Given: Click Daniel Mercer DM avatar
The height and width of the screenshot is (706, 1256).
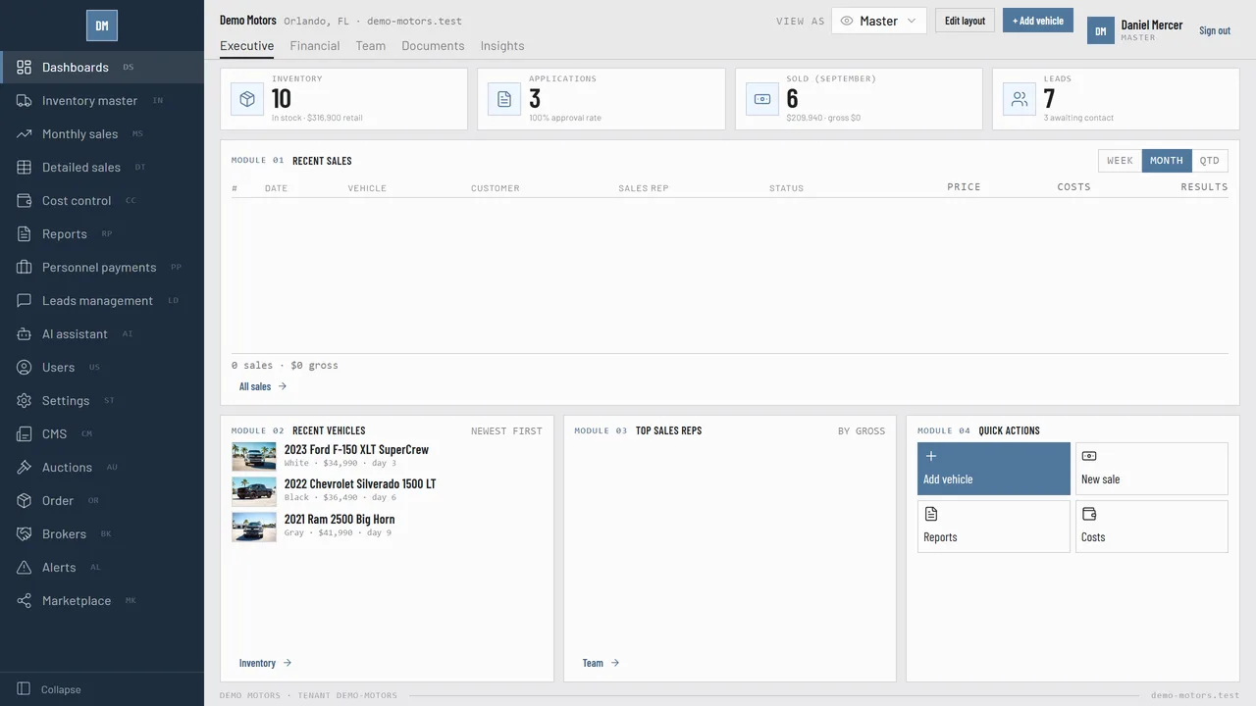Looking at the screenshot, I should 1101,30.
